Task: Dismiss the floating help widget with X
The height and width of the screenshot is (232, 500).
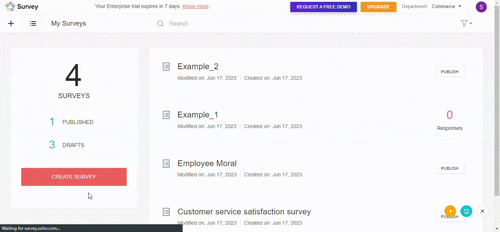Action: 482,211
